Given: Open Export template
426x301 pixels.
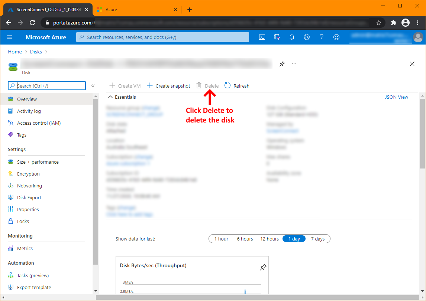Looking at the screenshot, I should click(46, 287).
